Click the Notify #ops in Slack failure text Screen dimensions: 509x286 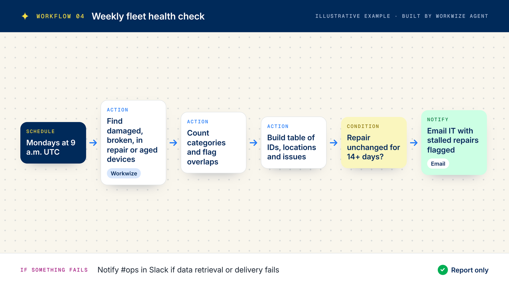pos(188,270)
